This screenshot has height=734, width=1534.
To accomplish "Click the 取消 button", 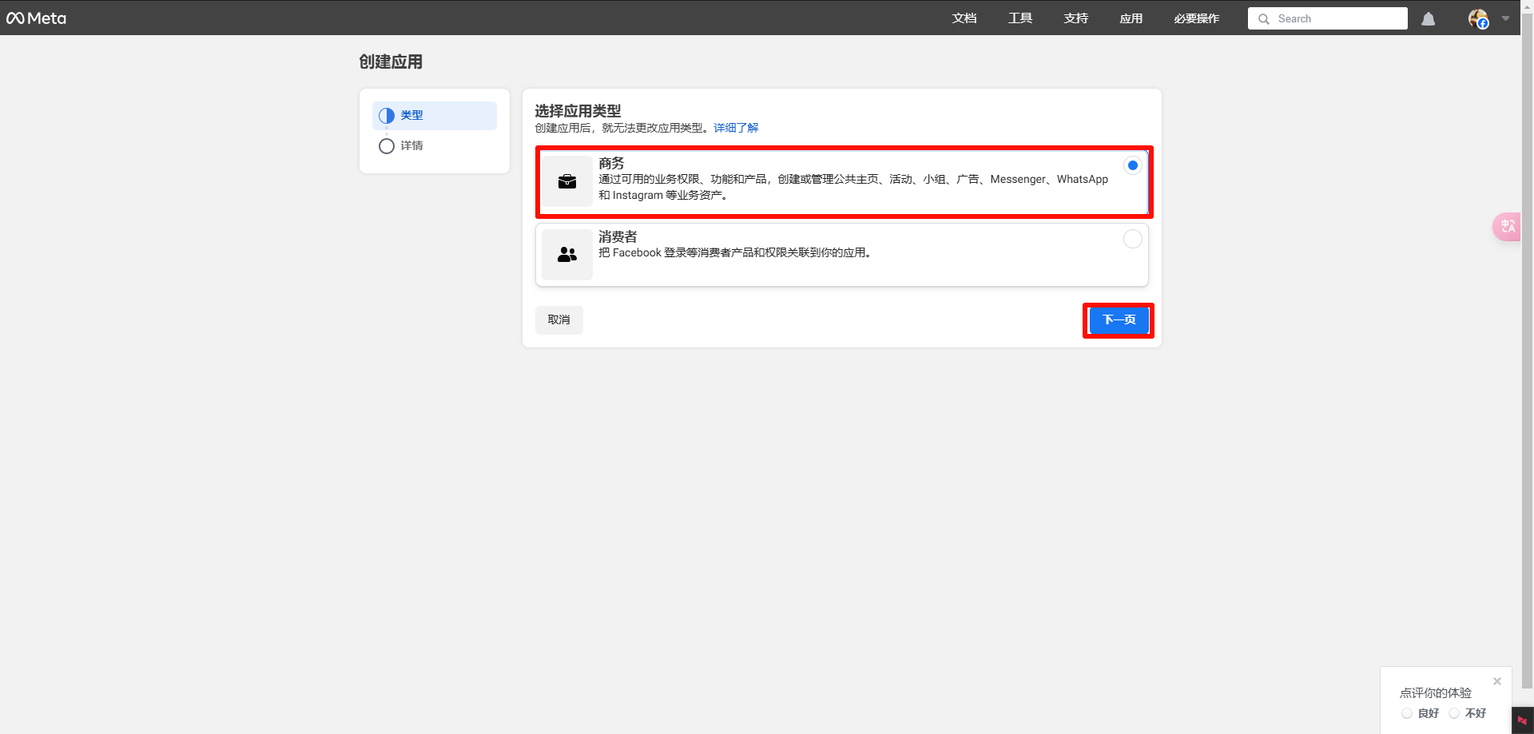I will click(559, 319).
